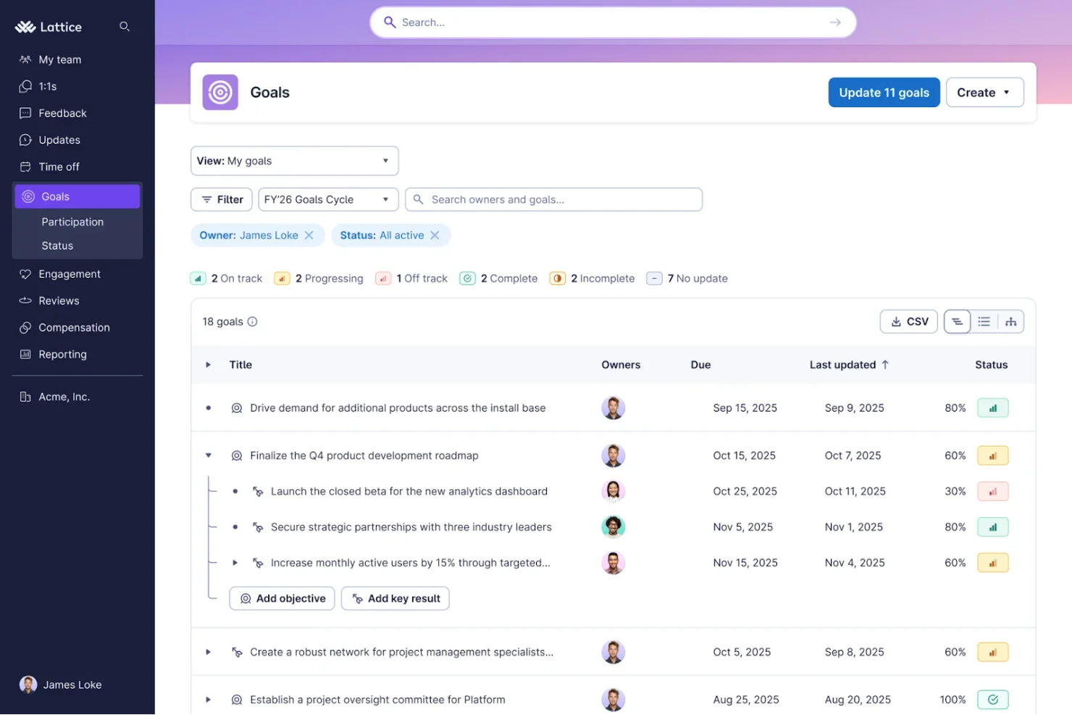
Task: Open the View: My goals dropdown
Action: pyautogui.click(x=295, y=161)
